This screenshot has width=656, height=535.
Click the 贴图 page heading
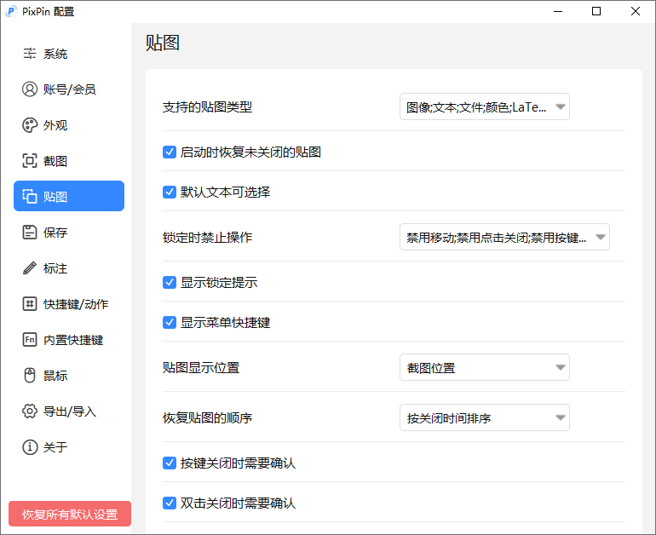pyautogui.click(x=163, y=43)
